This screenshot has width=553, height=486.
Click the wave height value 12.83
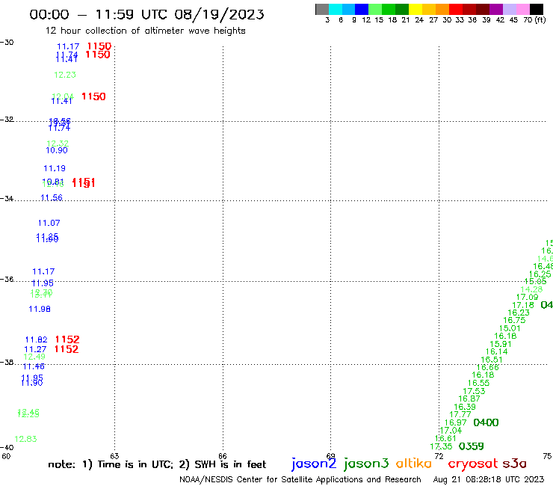click(25, 439)
